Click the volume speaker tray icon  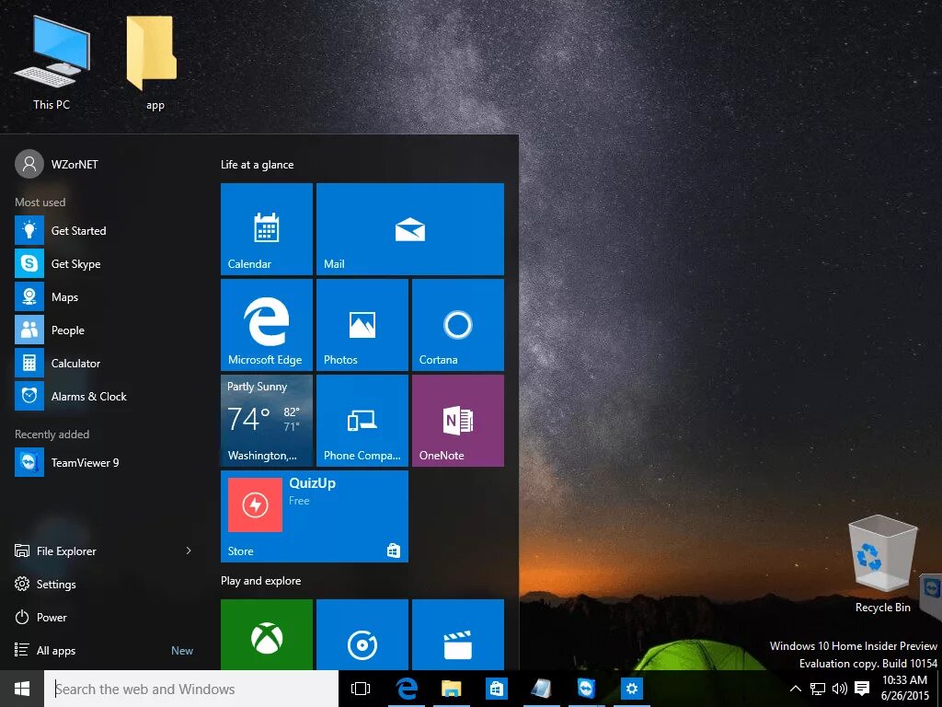pyautogui.click(x=839, y=689)
